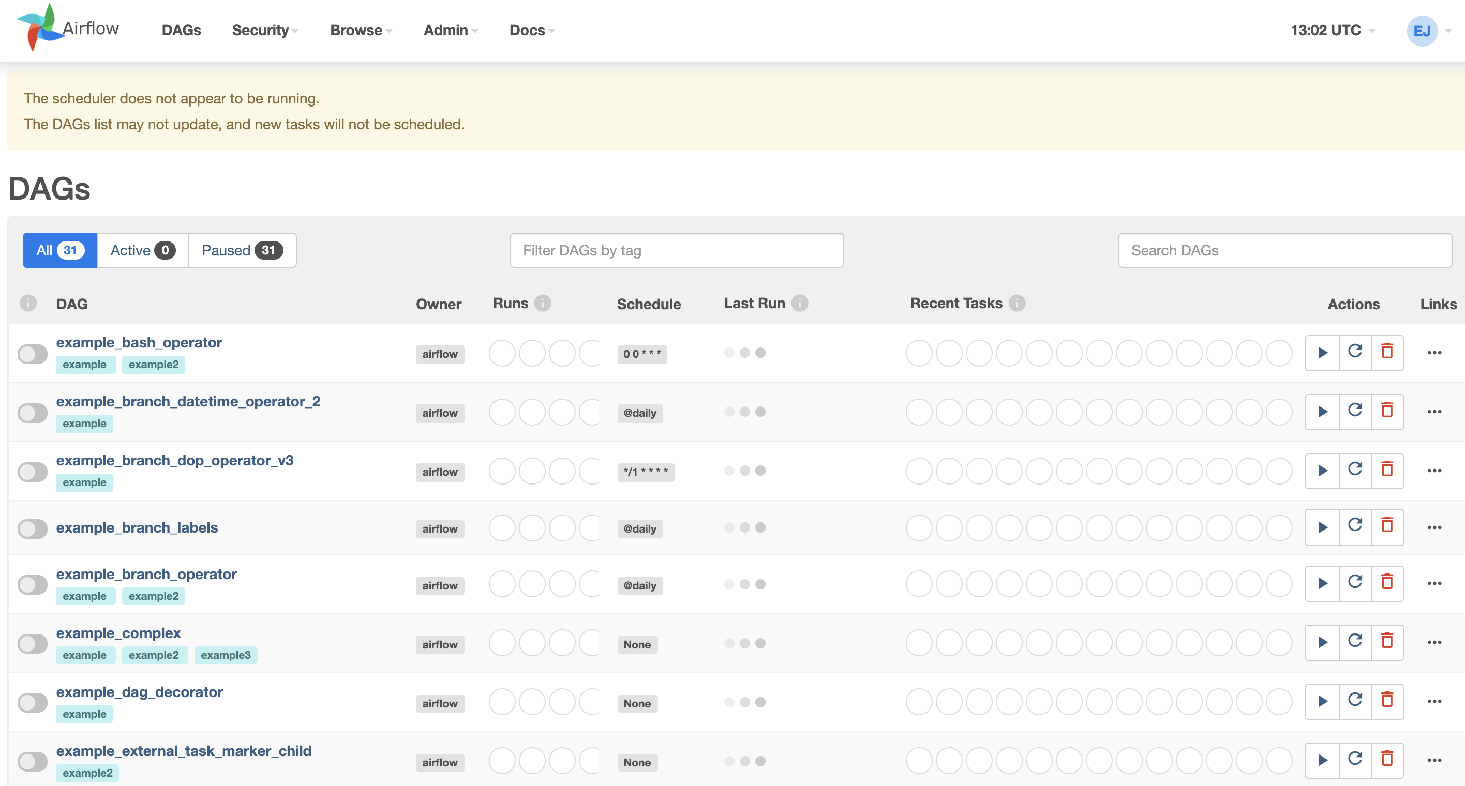
Task: Click the Search DAGs field
Action: pyautogui.click(x=1284, y=250)
